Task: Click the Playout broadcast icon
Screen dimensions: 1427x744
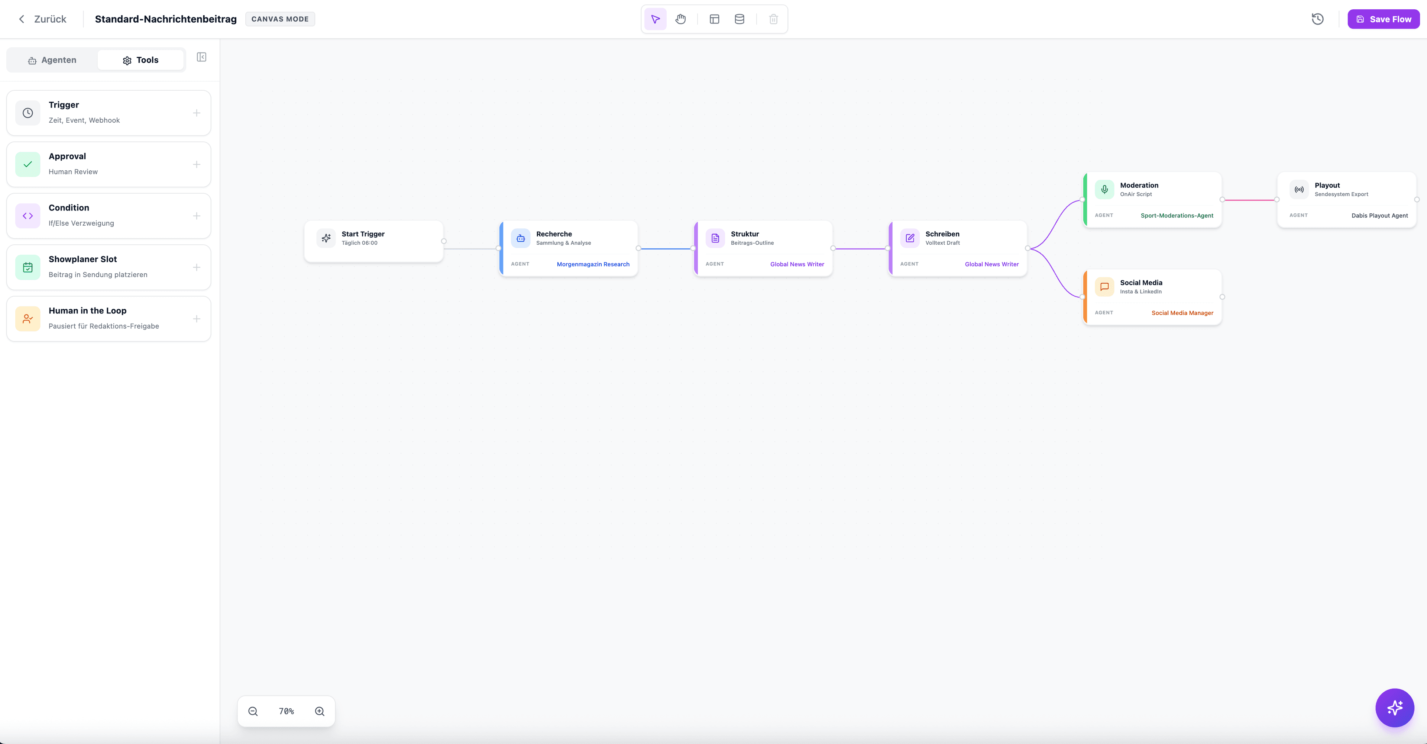Action: (x=1299, y=190)
